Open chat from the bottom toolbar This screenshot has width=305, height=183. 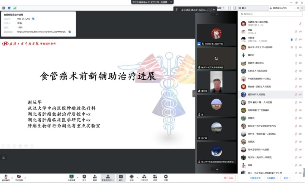pyautogui.click(x=121, y=178)
